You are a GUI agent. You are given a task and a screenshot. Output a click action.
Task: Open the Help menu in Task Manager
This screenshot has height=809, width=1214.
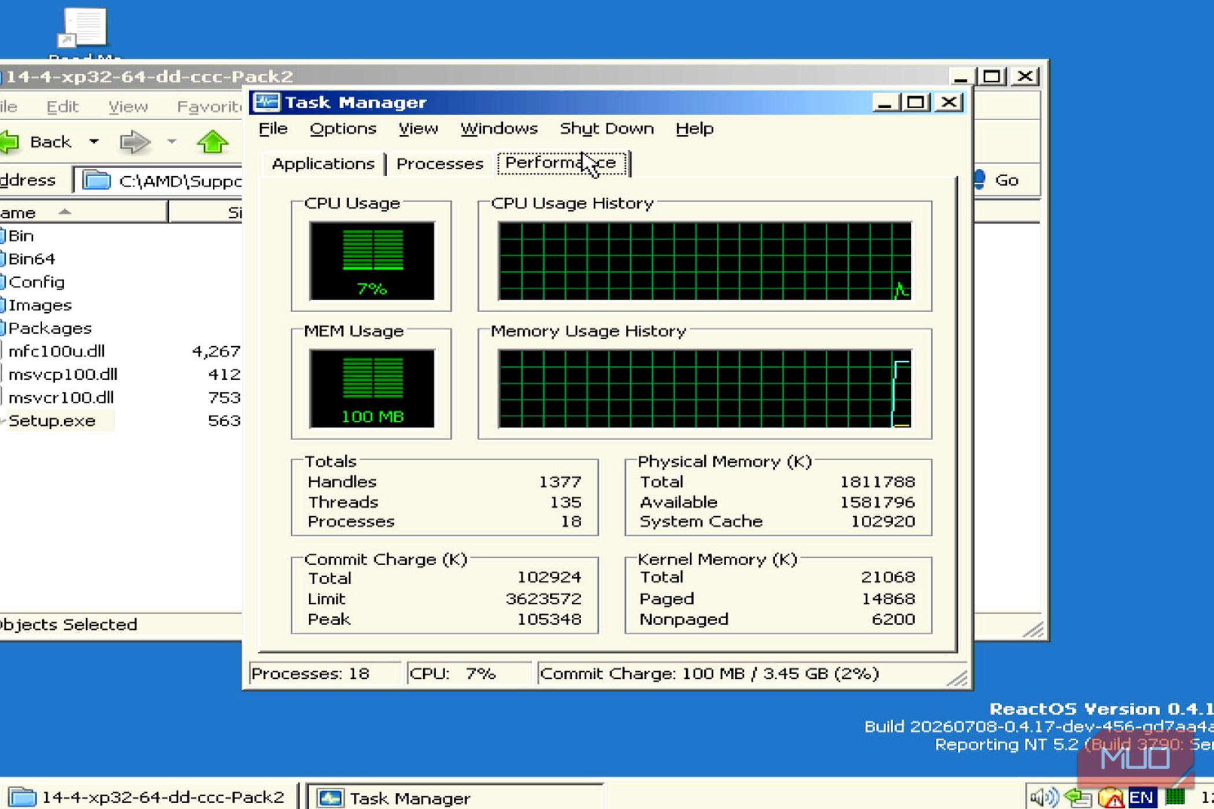pyautogui.click(x=694, y=128)
